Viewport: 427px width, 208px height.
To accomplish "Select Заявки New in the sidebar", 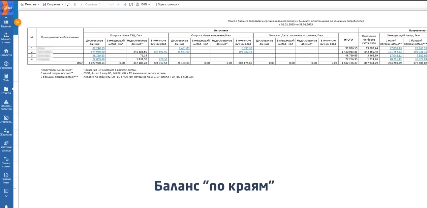I will [6, 178].
